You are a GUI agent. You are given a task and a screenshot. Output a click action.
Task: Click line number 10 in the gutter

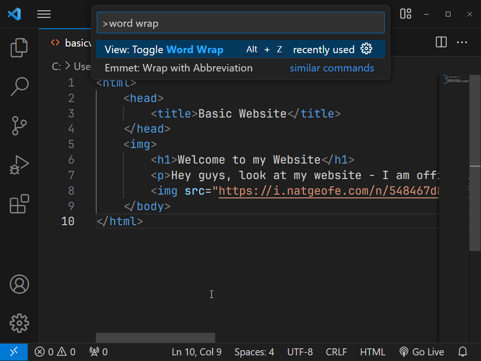pos(68,221)
